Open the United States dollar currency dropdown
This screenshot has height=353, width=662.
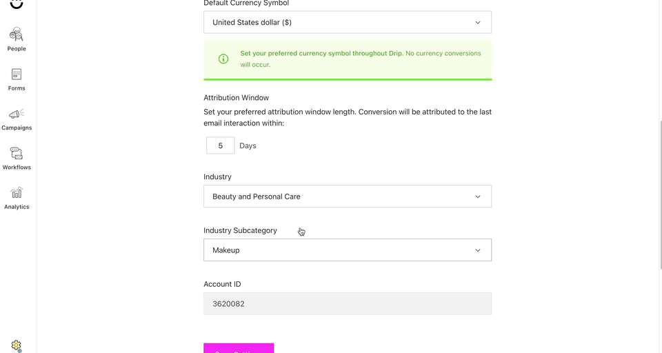pyautogui.click(x=348, y=22)
